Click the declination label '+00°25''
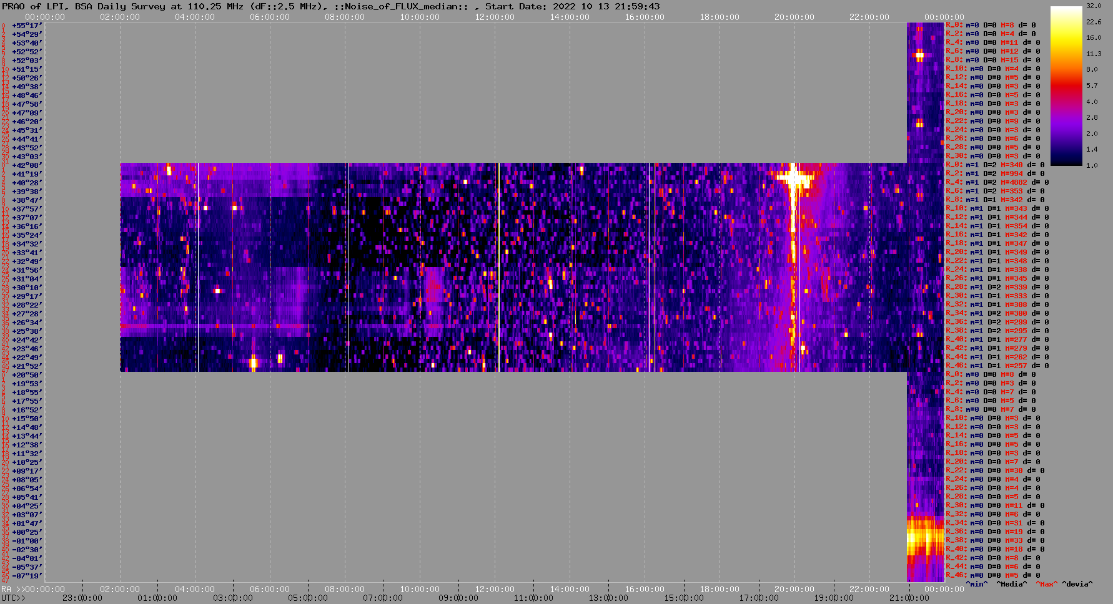The height and width of the screenshot is (604, 1113). (x=27, y=532)
